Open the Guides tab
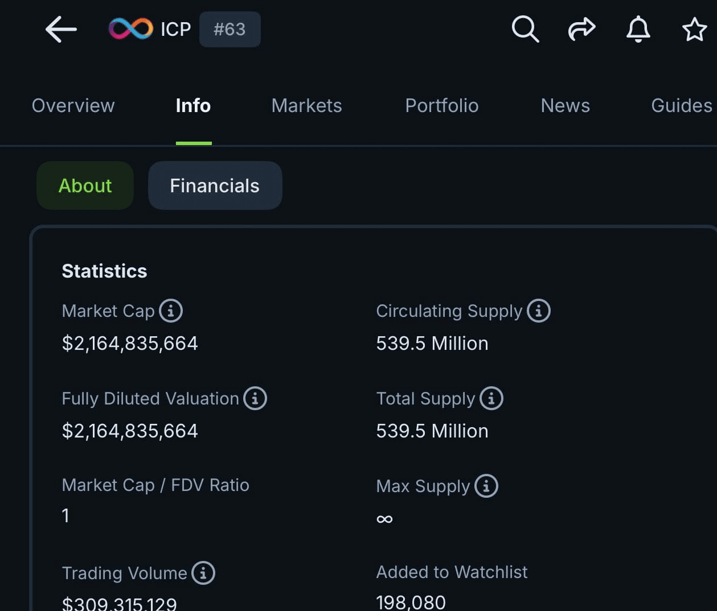Image resolution: width=717 pixels, height=611 pixels. point(682,106)
